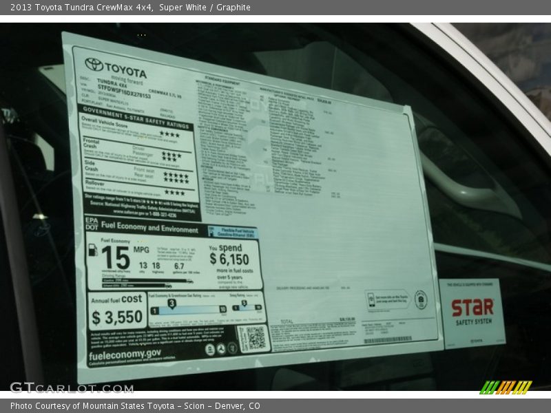Click the colored stripes logo at bottom right
The width and height of the screenshot is (551, 413).
click(506, 387)
